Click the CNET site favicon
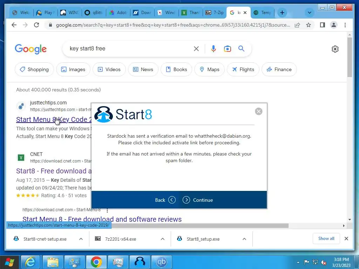 [x=21, y=158]
